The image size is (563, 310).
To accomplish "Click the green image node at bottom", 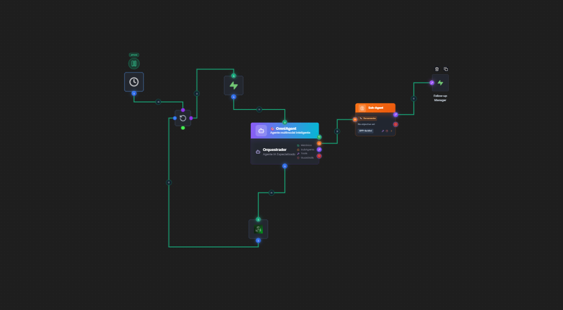I will (x=258, y=229).
